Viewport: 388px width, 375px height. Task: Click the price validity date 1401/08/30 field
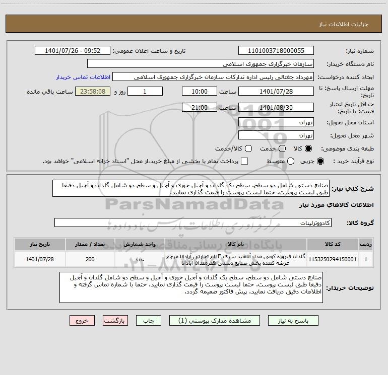[x=276, y=107]
